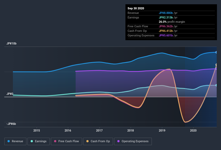Click the JP¥10b y-axis label
The height and width of the screenshot is (150, 221).
coord(12,43)
